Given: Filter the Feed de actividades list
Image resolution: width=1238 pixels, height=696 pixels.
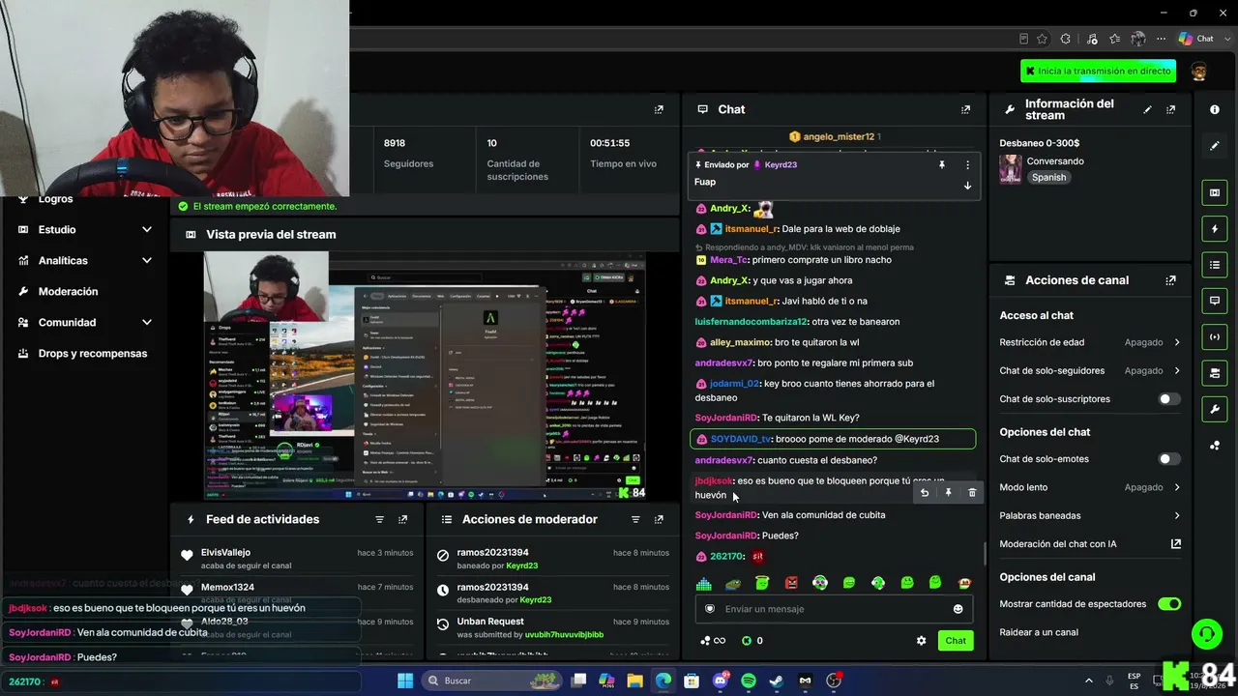Looking at the screenshot, I should (379, 519).
